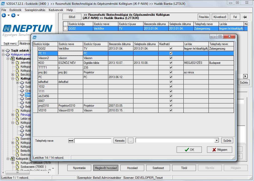Toggle Kiadható checkbox for TTTT1 row
The image size is (254, 181).
171,68
